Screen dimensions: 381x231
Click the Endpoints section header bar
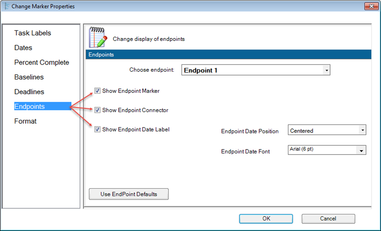[x=229, y=54]
